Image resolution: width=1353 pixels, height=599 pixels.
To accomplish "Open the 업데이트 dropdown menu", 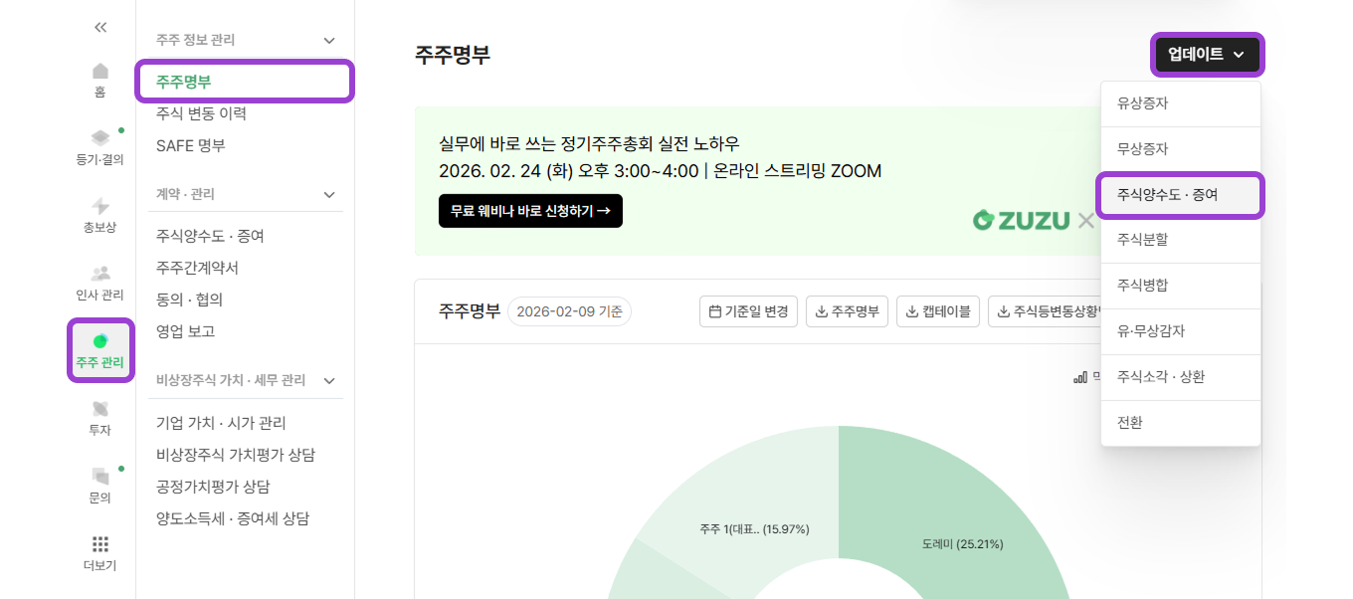I will pyautogui.click(x=1206, y=55).
